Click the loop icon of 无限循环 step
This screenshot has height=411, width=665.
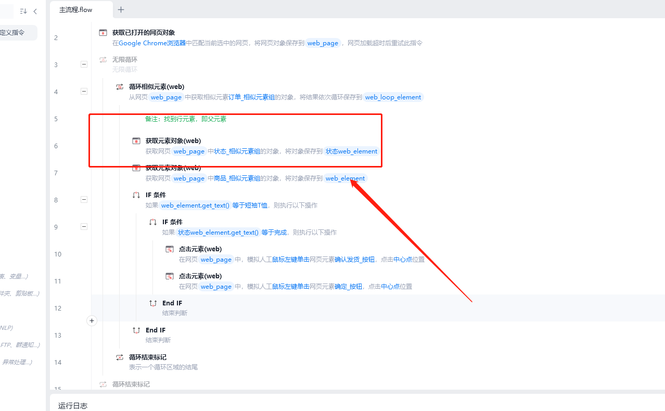[103, 60]
